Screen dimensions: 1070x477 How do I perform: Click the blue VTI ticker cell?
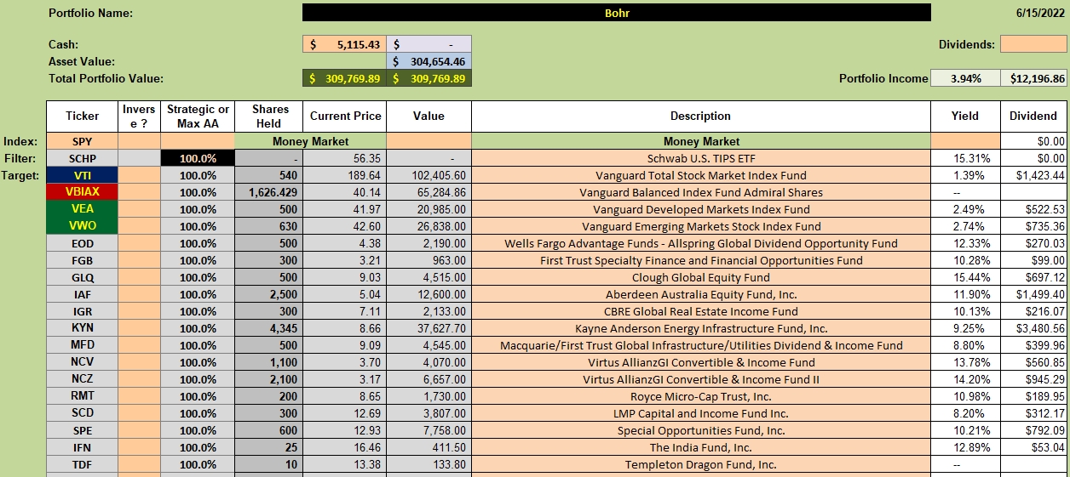tap(82, 175)
